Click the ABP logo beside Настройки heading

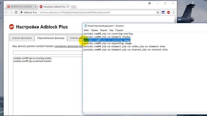point(12,27)
